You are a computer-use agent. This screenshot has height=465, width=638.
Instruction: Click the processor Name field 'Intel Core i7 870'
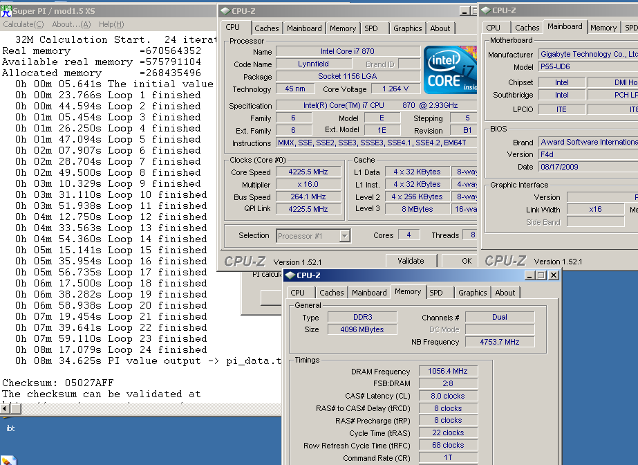point(348,51)
